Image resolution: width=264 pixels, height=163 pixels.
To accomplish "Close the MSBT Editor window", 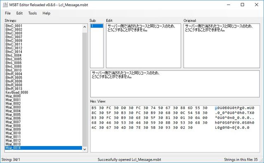I will pos(257,5).
